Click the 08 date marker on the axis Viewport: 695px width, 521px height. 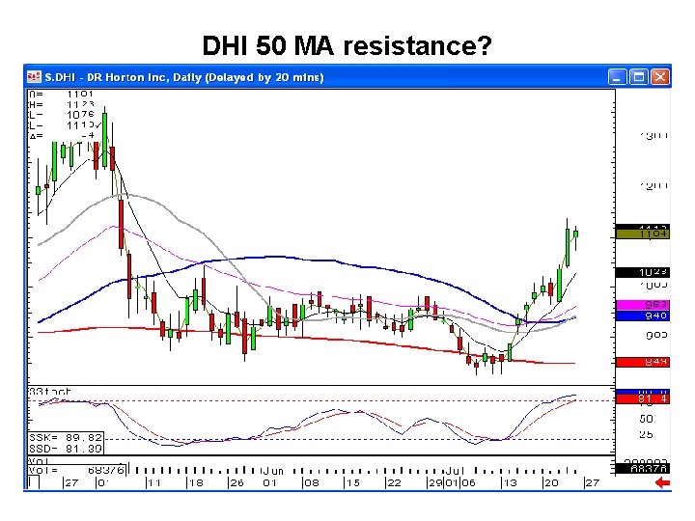tap(311, 483)
